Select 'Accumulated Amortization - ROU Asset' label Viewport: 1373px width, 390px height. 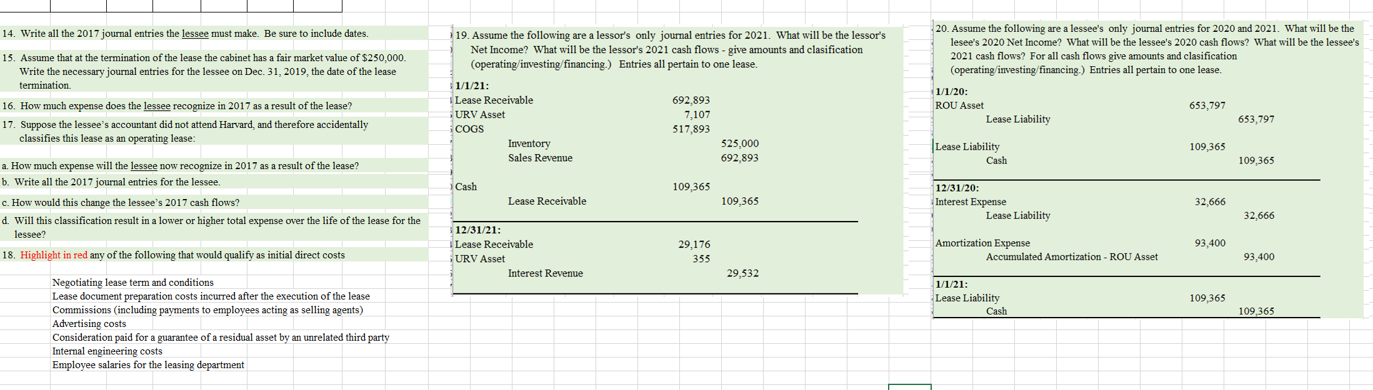tap(1072, 257)
